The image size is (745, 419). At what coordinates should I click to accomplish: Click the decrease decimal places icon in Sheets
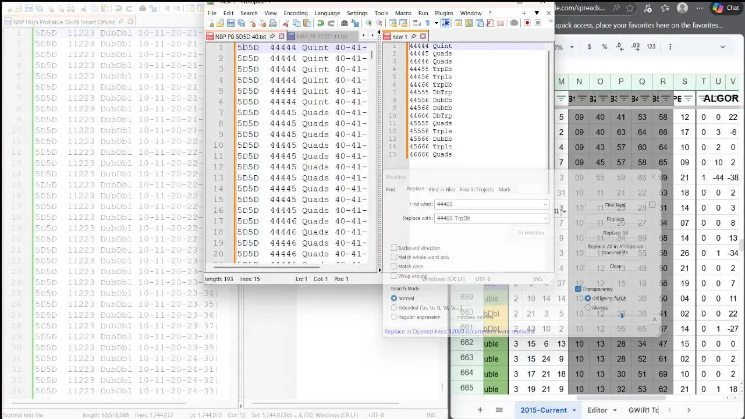click(619, 47)
